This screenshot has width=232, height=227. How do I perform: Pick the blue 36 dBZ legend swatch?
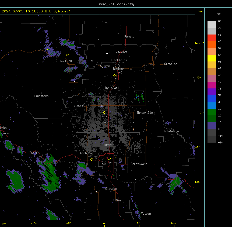coord(212,98)
